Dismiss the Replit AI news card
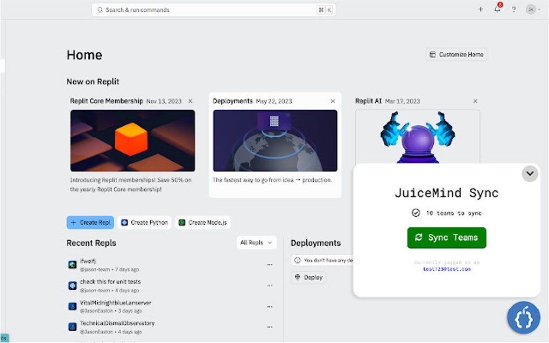This screenshot has height=343, width=549. (475, 101)
